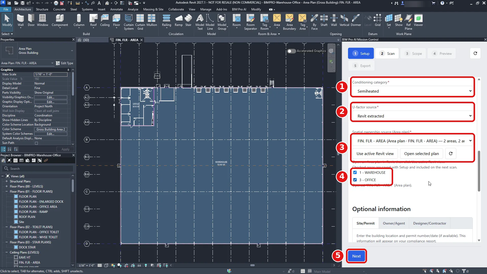Open ROOF PLAN view in browser
This screenshot has height=274, width=487.
pos(27,217)
